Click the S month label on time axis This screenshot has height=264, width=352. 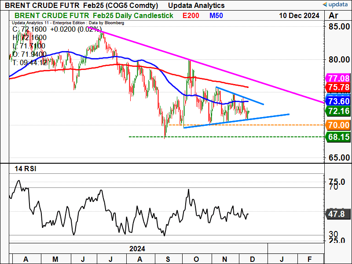(168, 259)
